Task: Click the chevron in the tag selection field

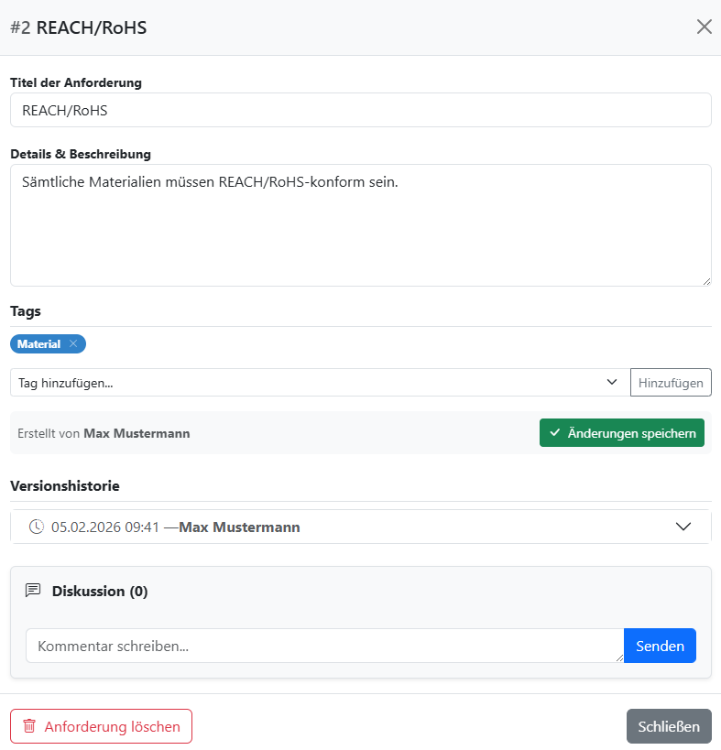Action: point(611,382)
